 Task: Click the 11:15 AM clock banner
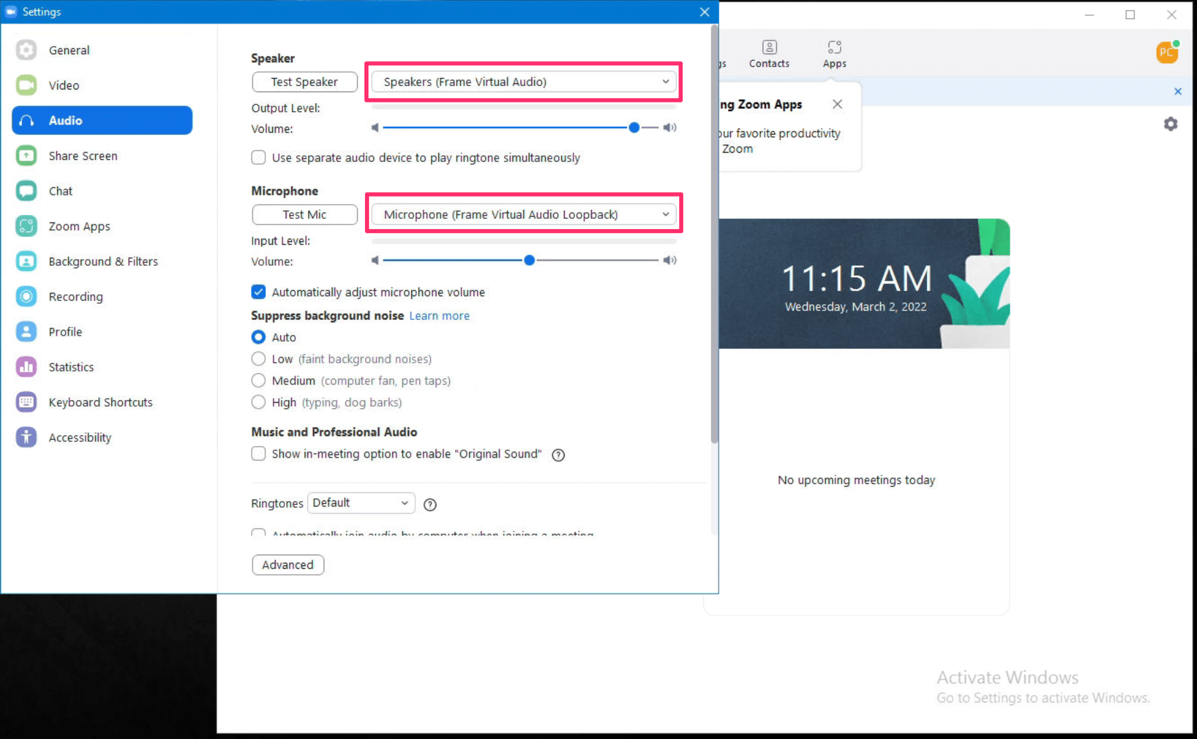click(x=864, y=283)
